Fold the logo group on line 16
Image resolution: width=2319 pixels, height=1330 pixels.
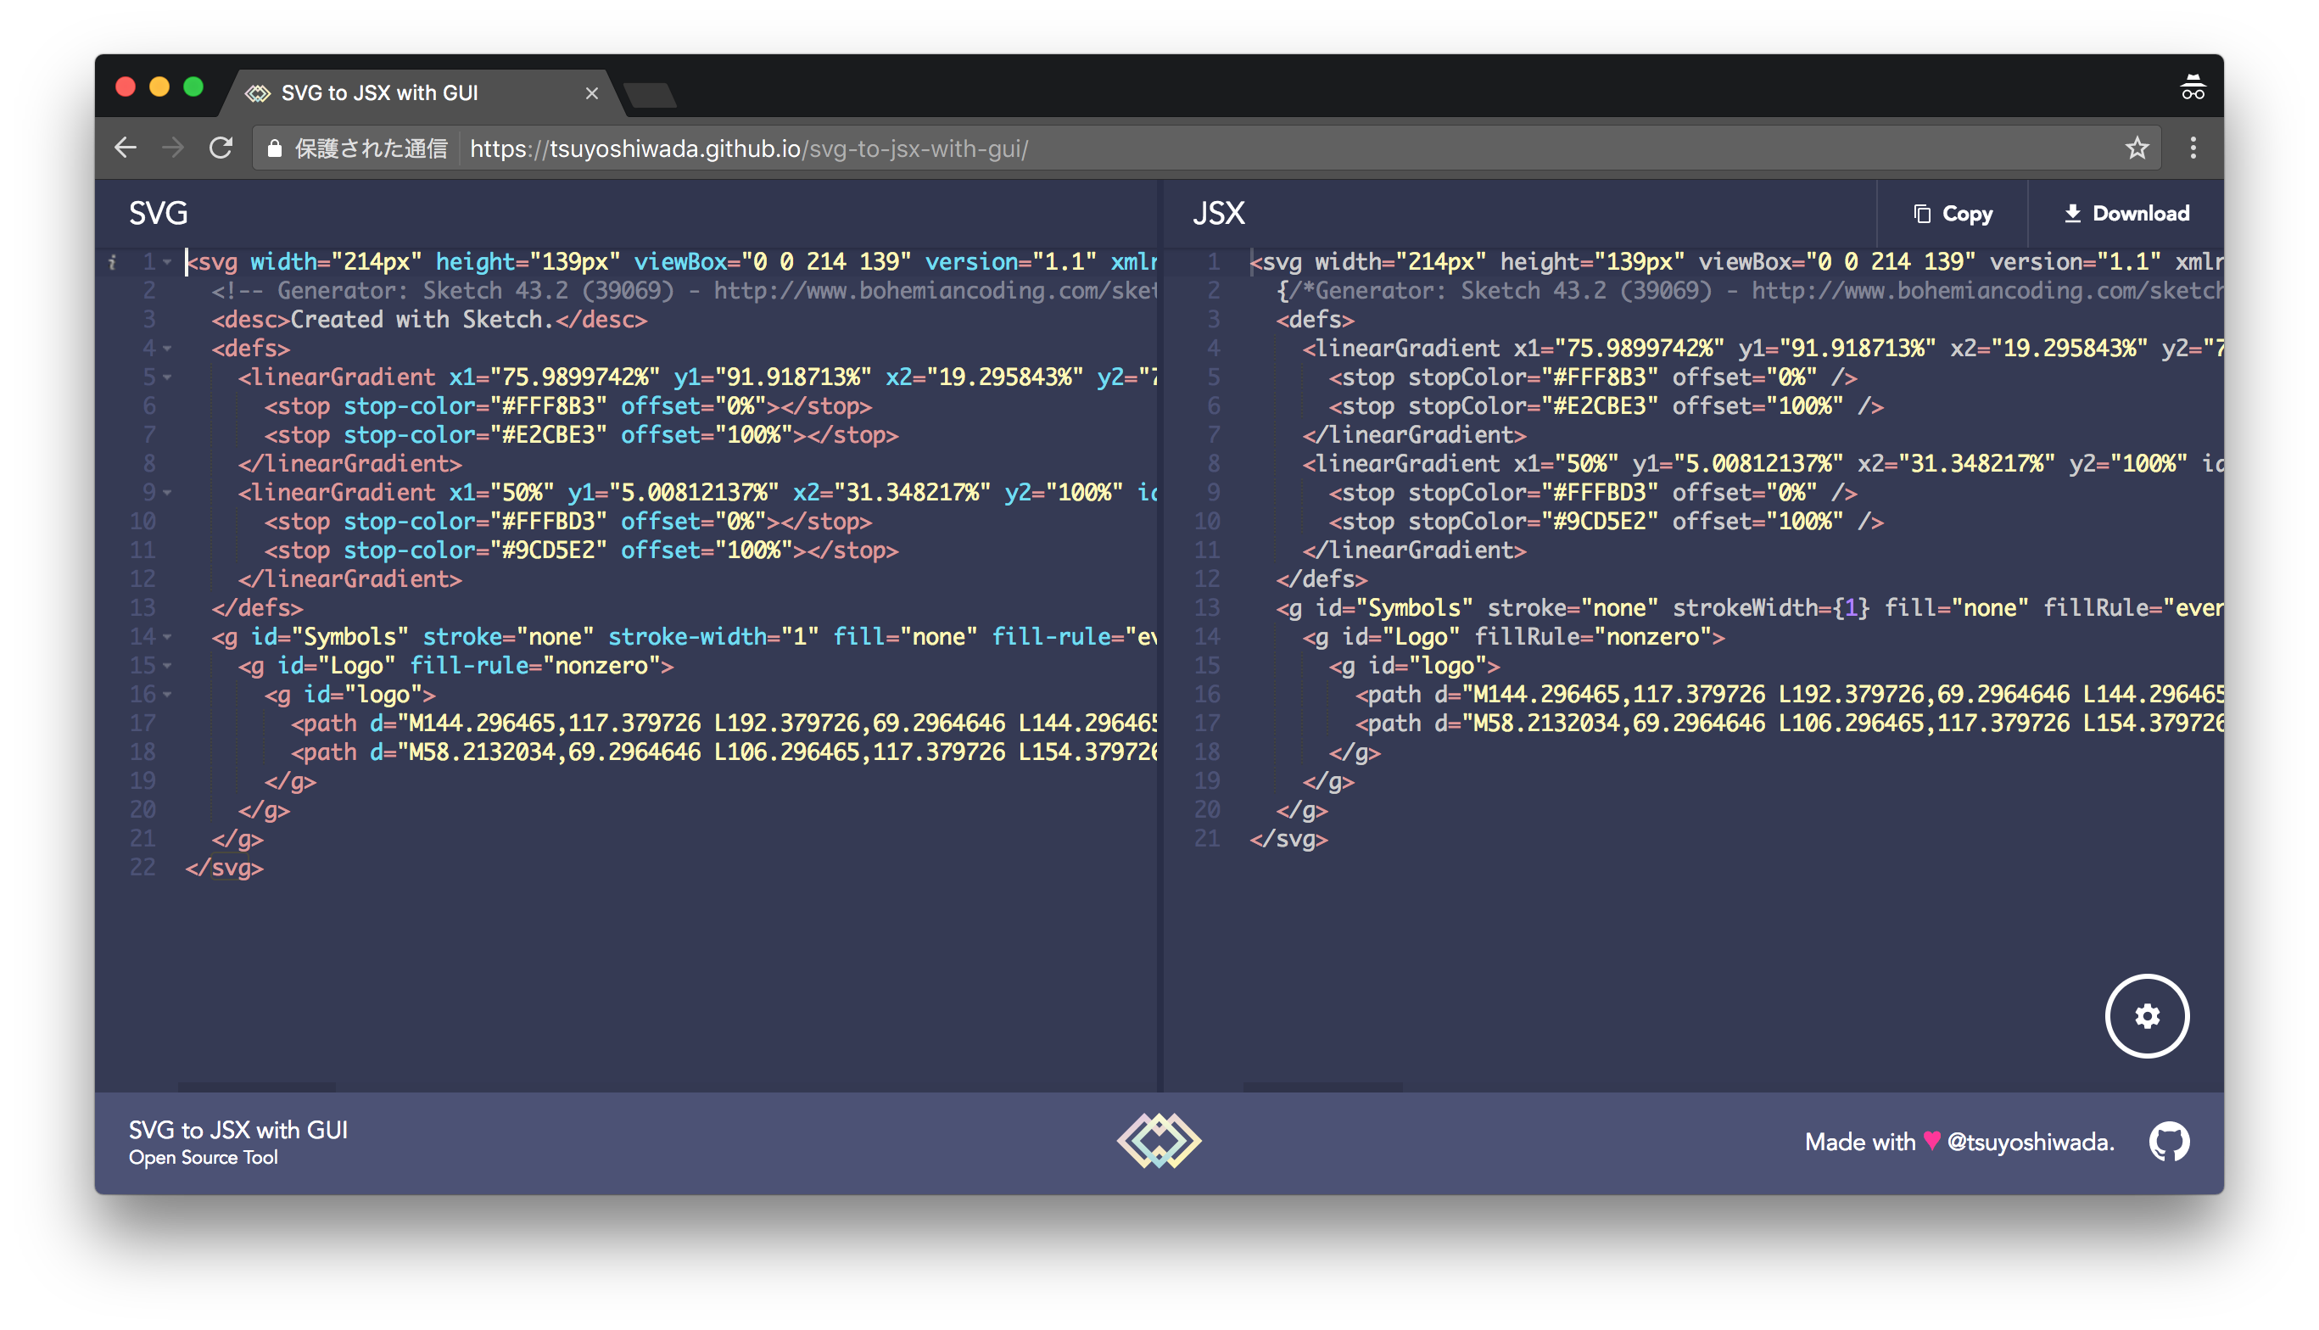pos(167,696)
